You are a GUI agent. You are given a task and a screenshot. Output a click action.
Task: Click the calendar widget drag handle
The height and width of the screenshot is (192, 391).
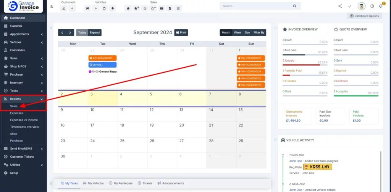coord(51,28)
